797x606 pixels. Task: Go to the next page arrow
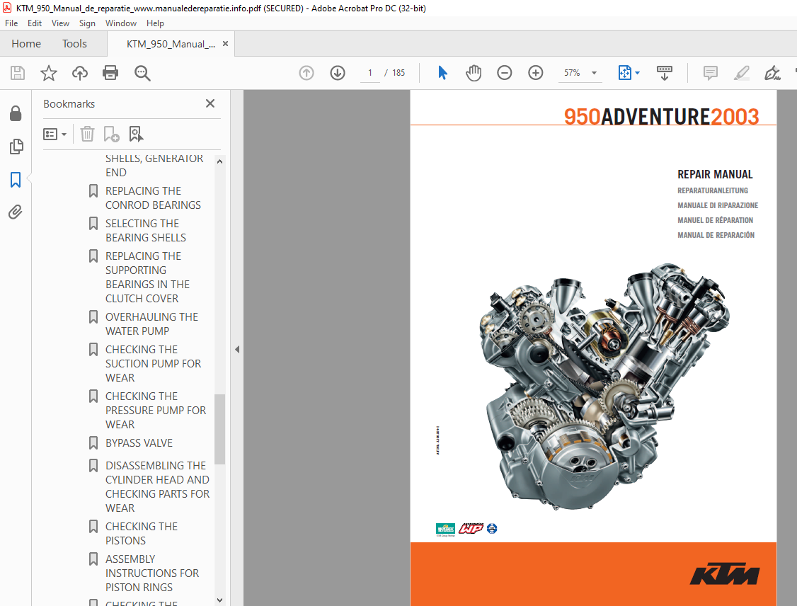click(338, 73)
